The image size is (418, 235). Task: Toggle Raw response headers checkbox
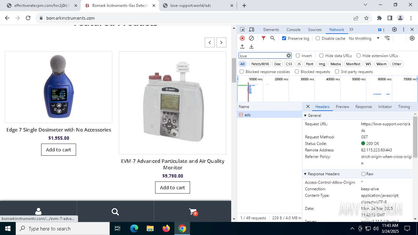point(363,174)
